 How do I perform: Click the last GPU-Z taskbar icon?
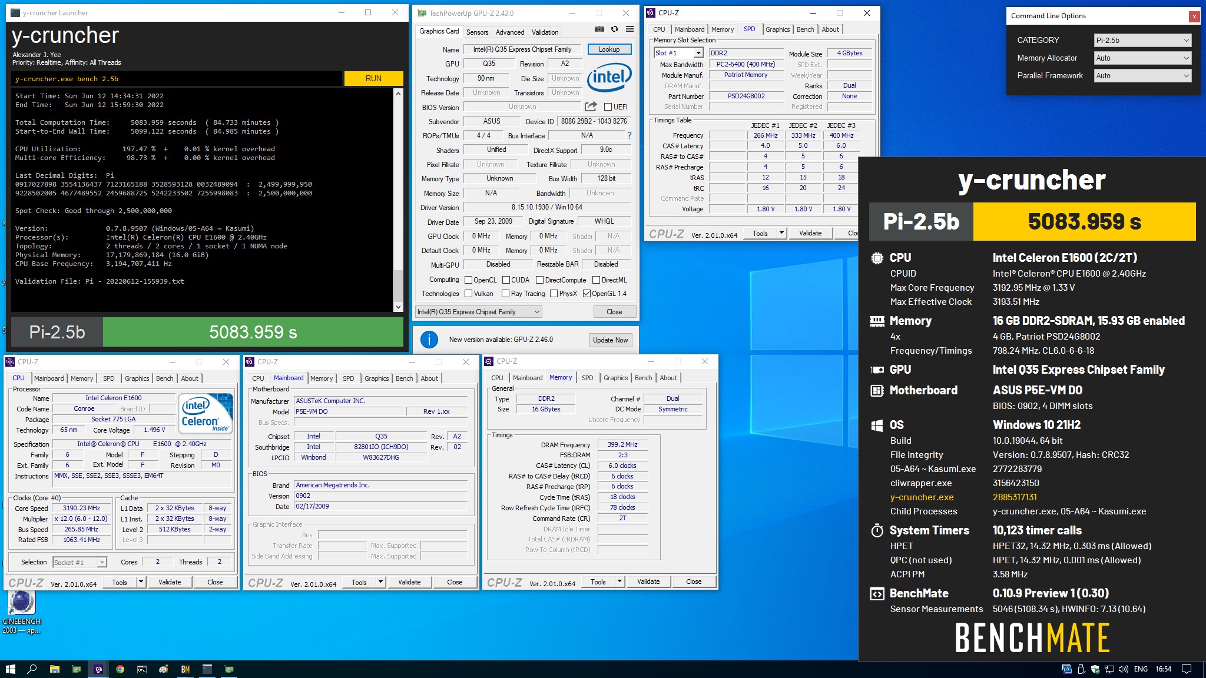(x=228, y=669)
